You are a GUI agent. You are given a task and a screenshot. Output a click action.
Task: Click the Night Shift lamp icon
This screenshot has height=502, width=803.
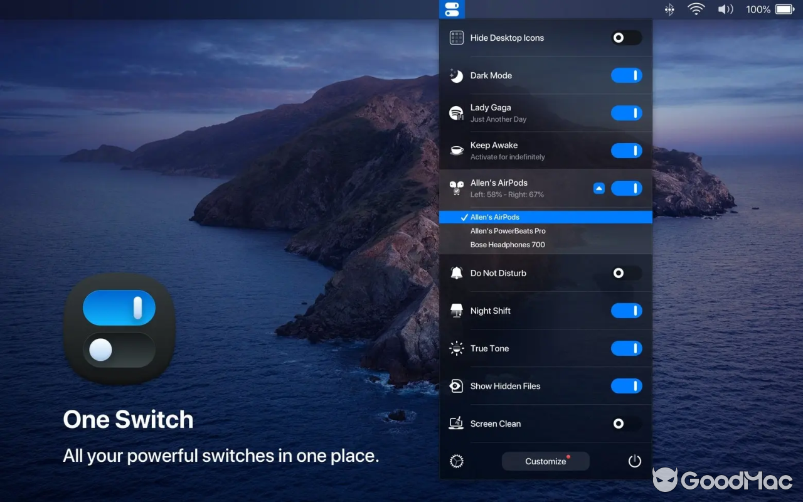pyautogui.click(x=457, y=311)
